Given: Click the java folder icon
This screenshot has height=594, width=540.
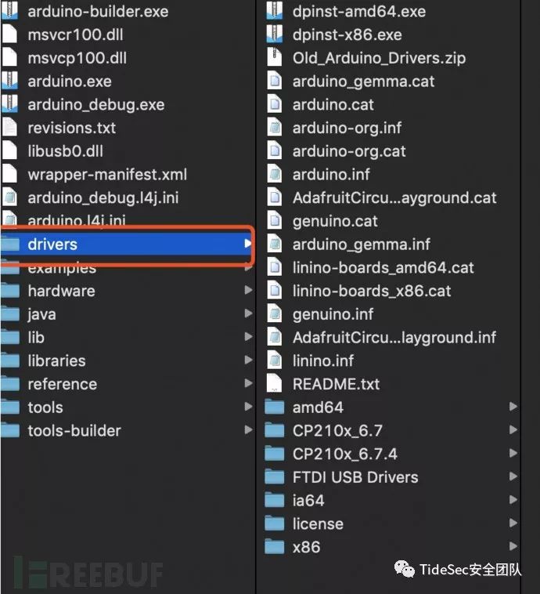Looking at the screenshot, I should tap(10, 313).
